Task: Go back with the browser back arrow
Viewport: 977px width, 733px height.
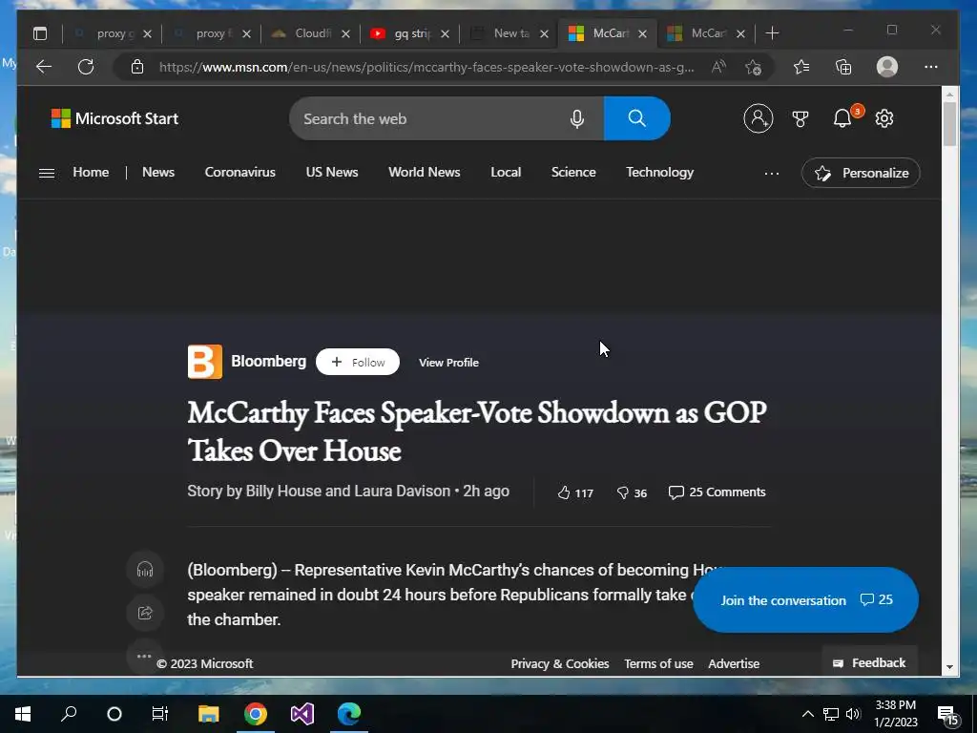Action: [44, 67]
